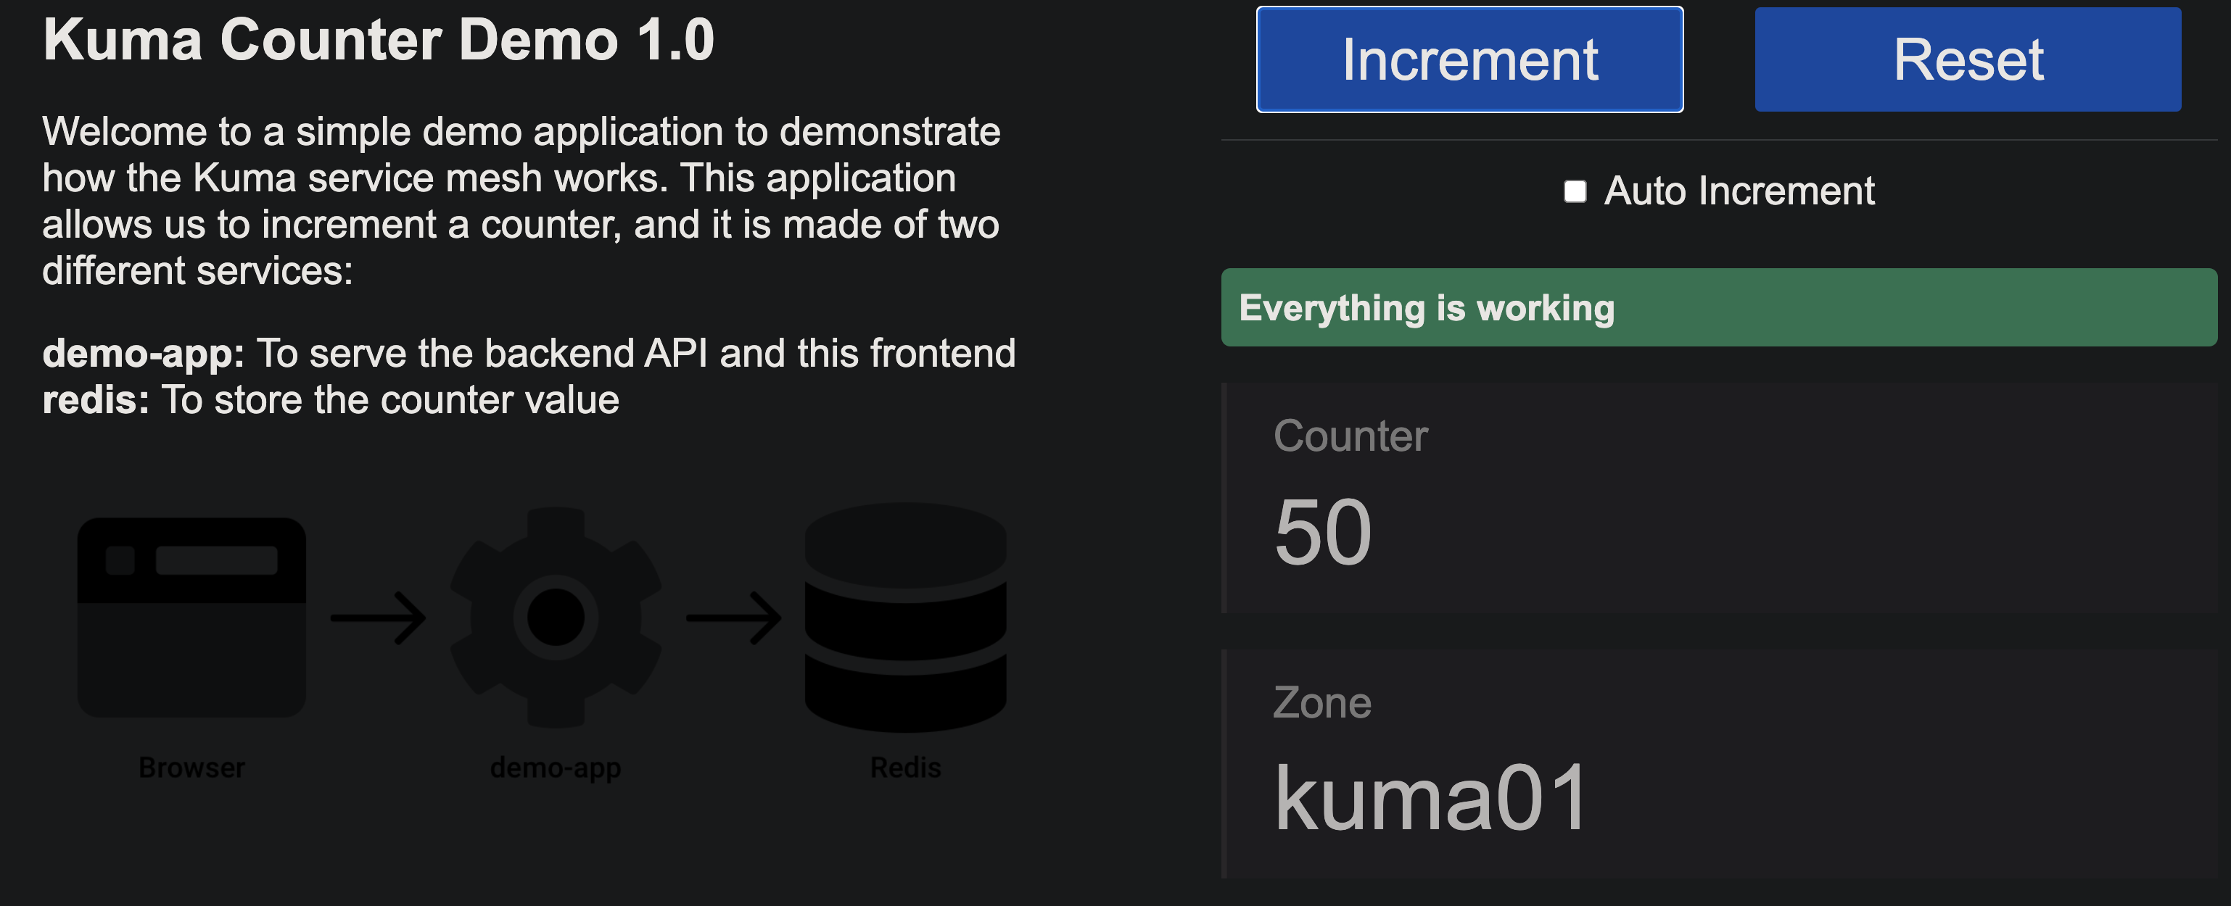Click the bold demo-app text in the description
The image size is (2231, 906).
141,354
